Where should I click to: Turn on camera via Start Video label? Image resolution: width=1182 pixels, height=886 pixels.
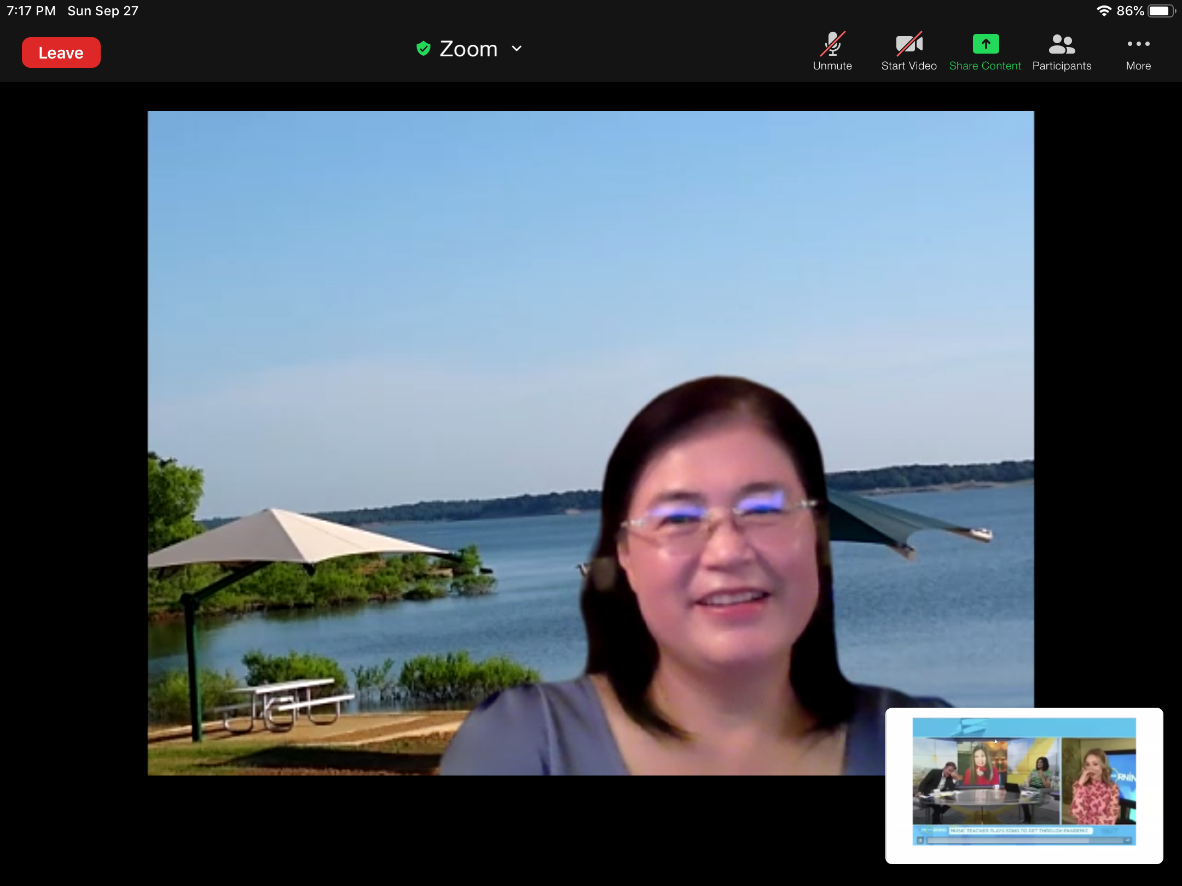pyautogui.click(x=909, y=66)
